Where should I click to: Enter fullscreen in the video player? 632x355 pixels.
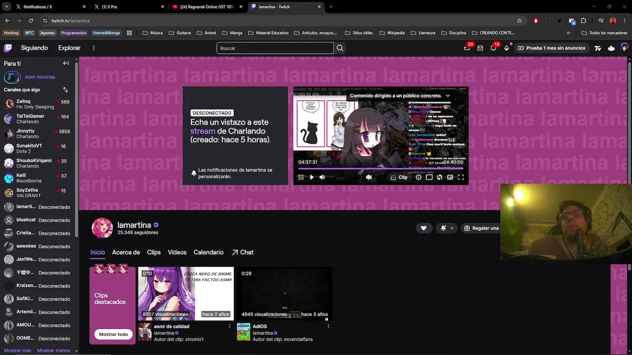pos(461,177)
